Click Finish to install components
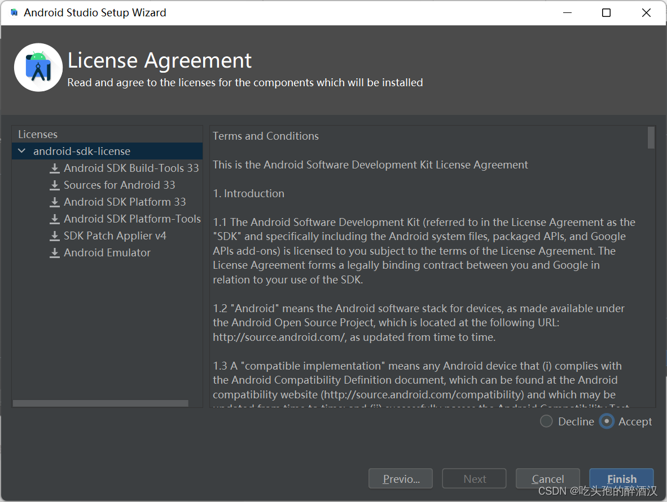667x502 pixels. pyautogui.click(x=621, y=479)
